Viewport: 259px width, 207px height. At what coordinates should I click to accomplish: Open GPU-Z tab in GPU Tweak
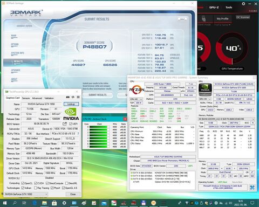point(214,8)
